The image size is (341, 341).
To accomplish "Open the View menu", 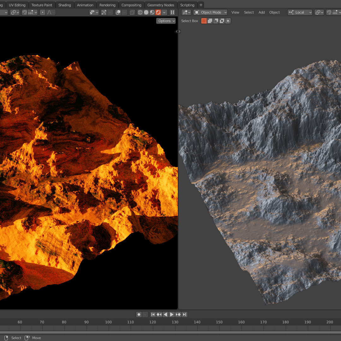I will pos(235,12).
